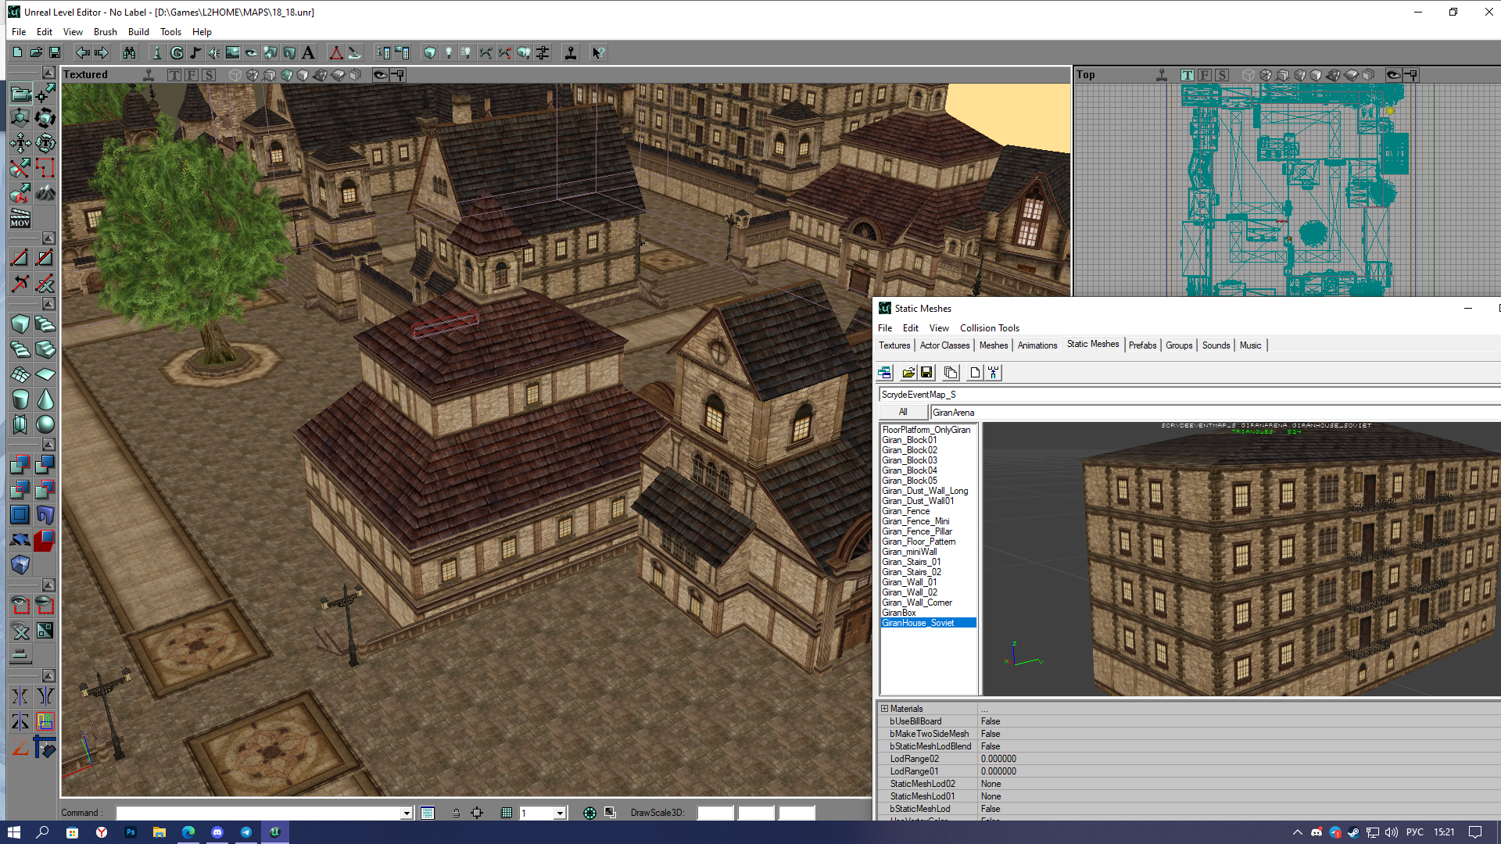Click Build Lighting bulb icon
This screenshot has height=844, width=1501.
[x=448, y=53]
